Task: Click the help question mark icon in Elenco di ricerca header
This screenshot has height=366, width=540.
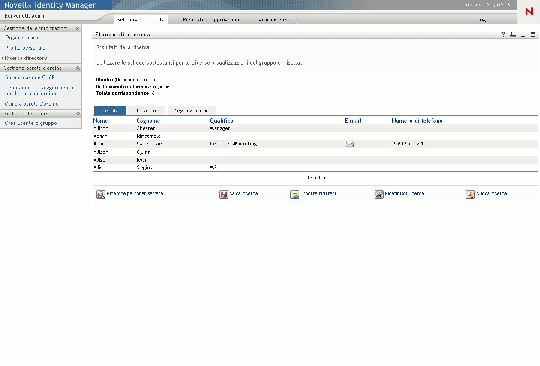Action: click(504, 35)
